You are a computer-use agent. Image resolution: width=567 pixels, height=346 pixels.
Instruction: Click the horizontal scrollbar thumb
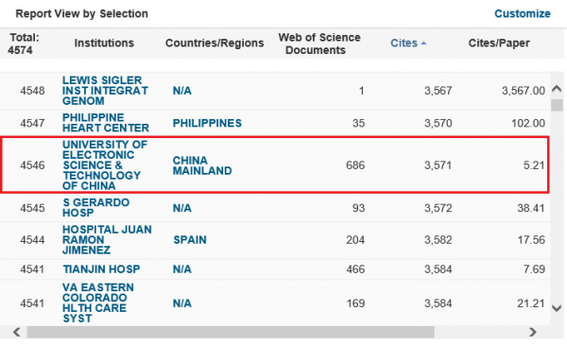click(x=231, y=332)
